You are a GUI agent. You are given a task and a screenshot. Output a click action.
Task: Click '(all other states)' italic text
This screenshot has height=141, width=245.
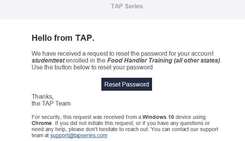197,61
